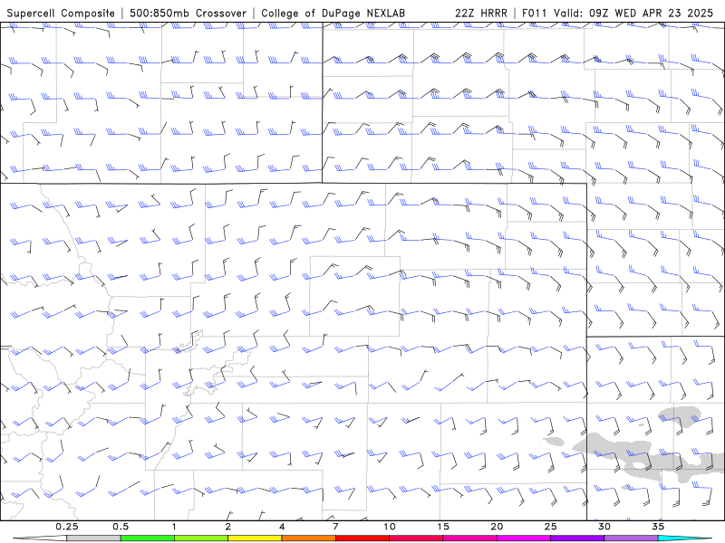Select the 10–15 color bar segment
Screen dimensions: 725x543
coord(416,538)
